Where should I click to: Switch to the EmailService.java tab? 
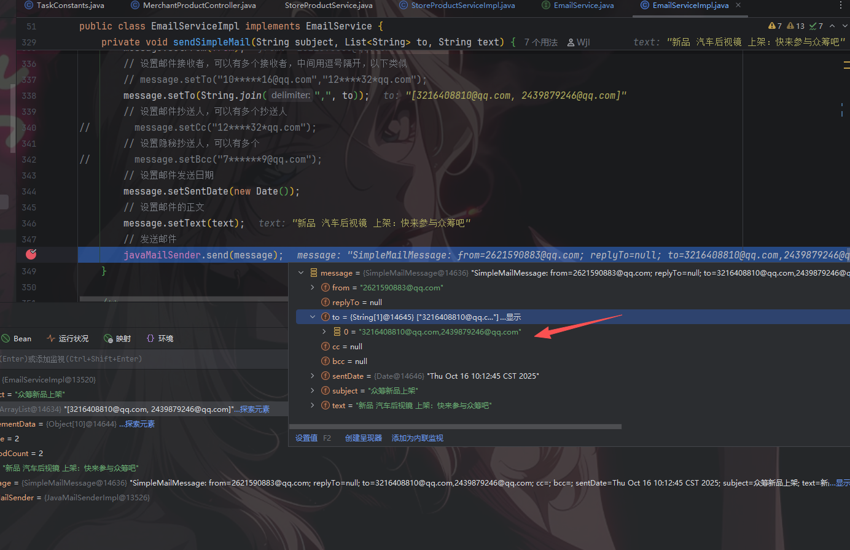[x=577, y=6]
